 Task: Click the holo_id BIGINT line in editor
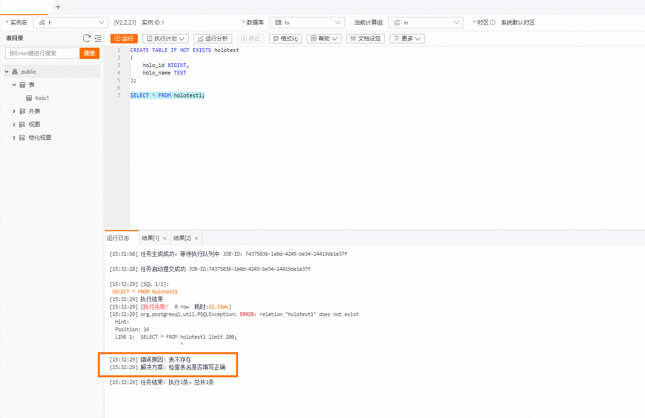point(166,65)
